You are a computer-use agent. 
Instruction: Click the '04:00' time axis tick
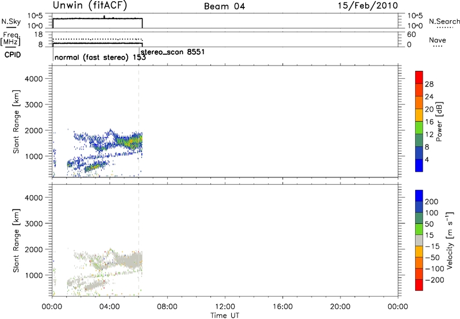tap(109, 307)
